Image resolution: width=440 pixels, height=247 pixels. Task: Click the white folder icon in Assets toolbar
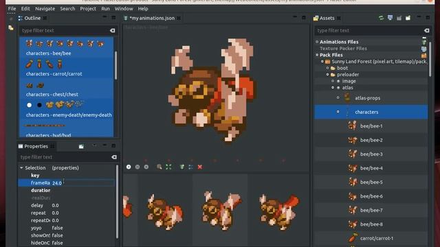coord(408,19)
